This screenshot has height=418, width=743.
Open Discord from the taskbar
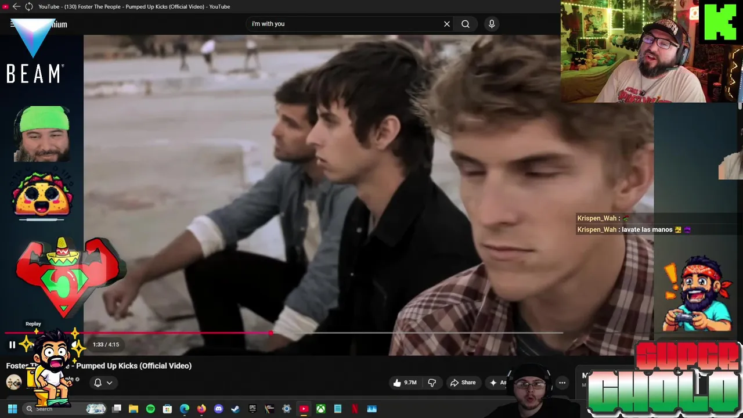pos(218,409)
